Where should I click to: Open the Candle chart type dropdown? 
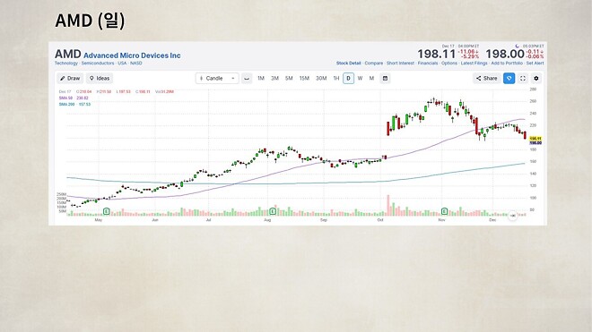pos(217,79)
